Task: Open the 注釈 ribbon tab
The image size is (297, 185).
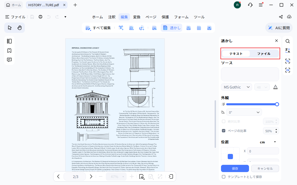Action: 112,17
